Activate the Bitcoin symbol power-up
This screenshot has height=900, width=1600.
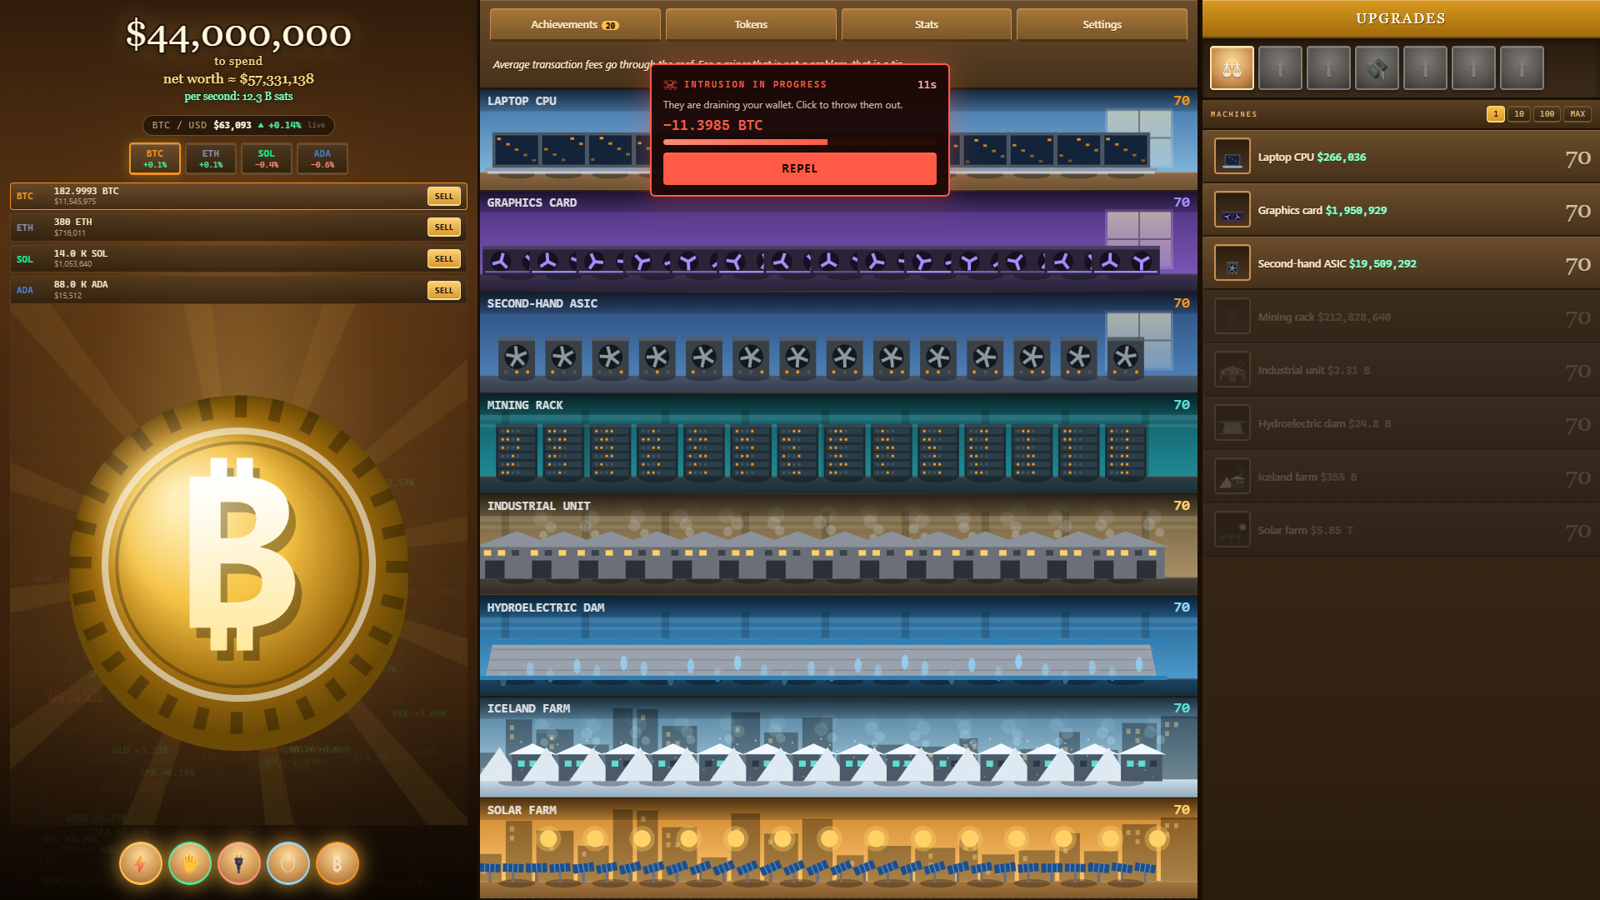(x=337, y=863)
